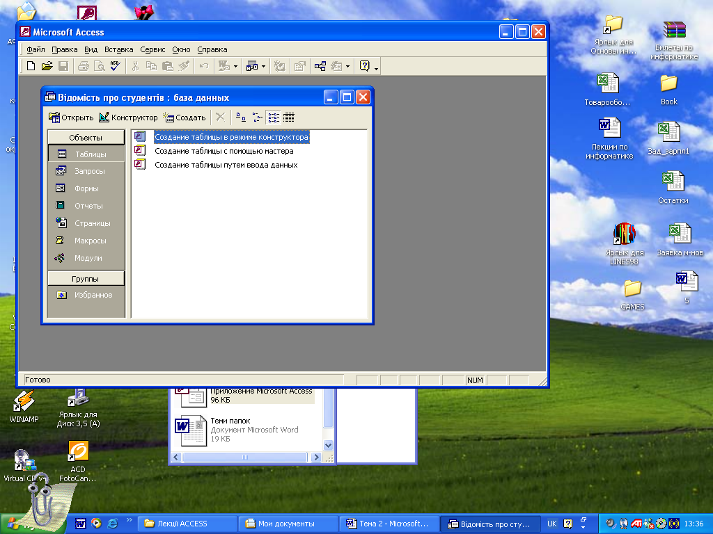The height and width of the screenshot is (534, 713).
Task: Switch to Small Icons view
Action: [x=258, y=117]
